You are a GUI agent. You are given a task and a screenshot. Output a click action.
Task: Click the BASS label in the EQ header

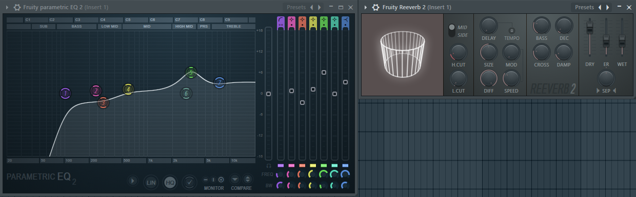pos(76,26)
